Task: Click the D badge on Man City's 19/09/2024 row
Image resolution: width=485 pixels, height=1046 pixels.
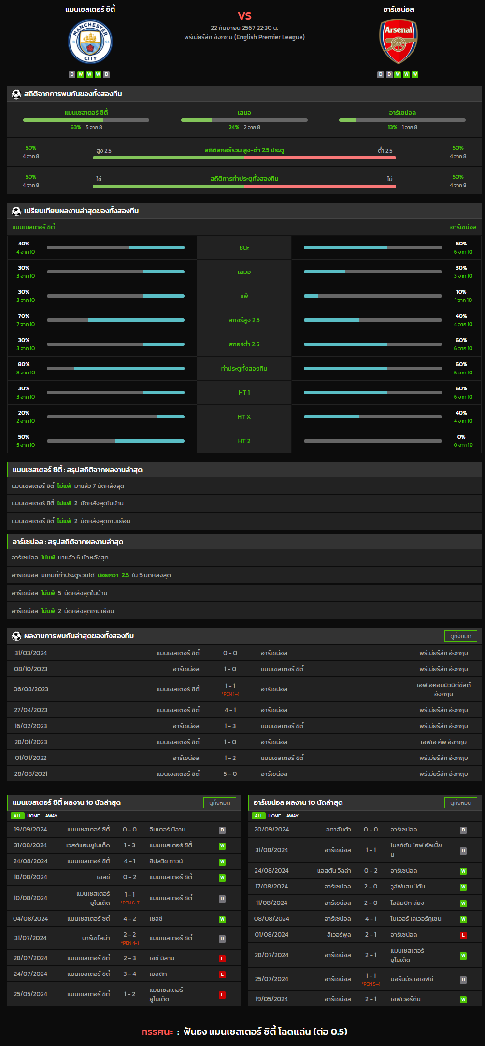Action: pos(222,830)
